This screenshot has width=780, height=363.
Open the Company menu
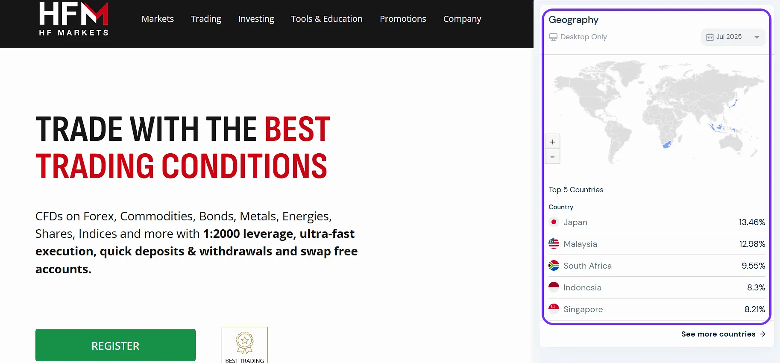pos(462,19)
